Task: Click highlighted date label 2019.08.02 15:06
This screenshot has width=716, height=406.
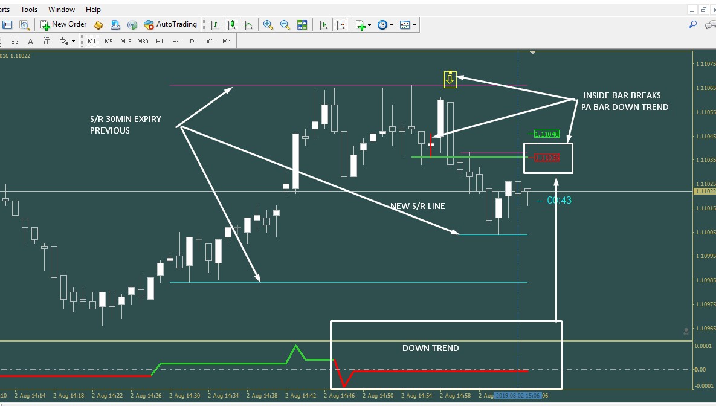Action: (x=518, y=396)
